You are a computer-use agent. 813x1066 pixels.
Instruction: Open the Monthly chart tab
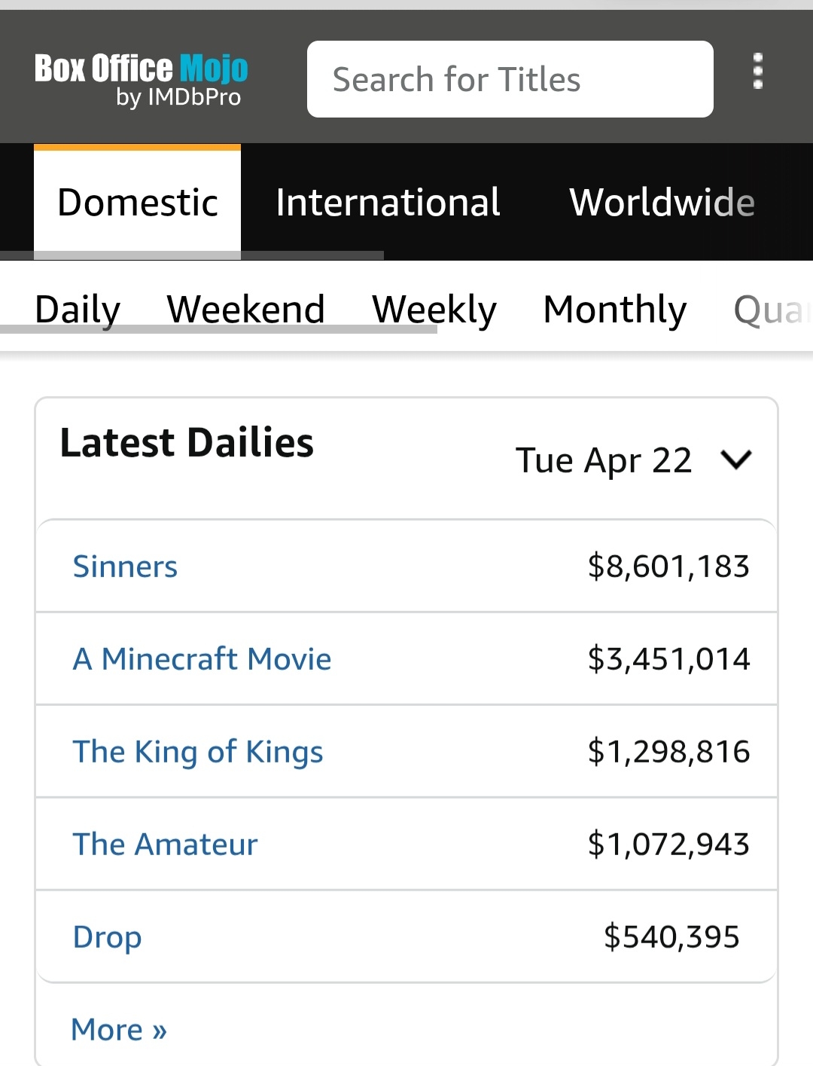click(614, 309)
